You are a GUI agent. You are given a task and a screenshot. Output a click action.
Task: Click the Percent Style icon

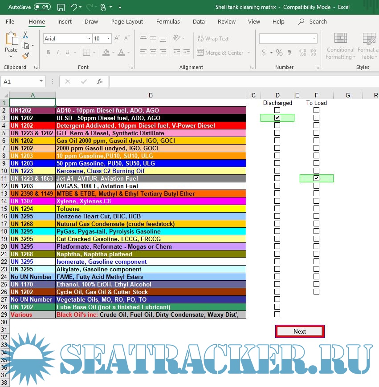(x=279, y=52)
